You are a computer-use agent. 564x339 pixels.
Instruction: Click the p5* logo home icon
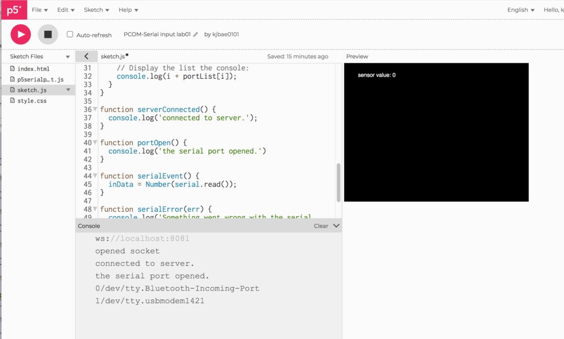coord(14,10)
